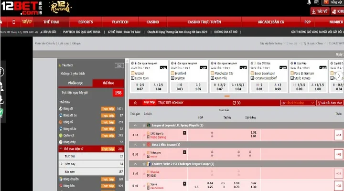Select the 0.87 odds on Arsenal card
The image size is (344, 191).
click(140, 89)
